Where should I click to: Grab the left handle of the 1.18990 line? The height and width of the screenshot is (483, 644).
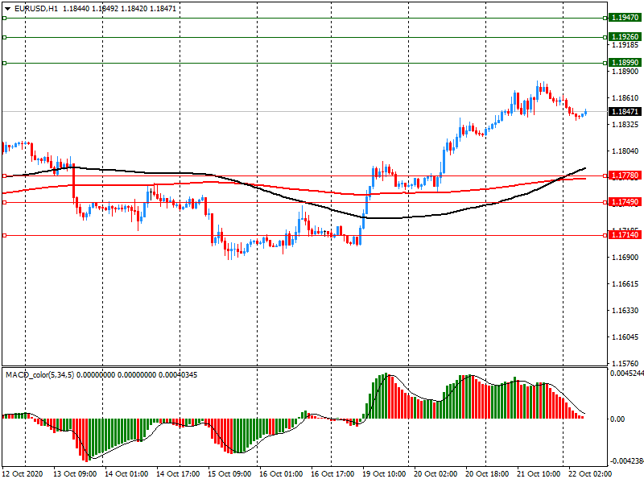(5, 64)
